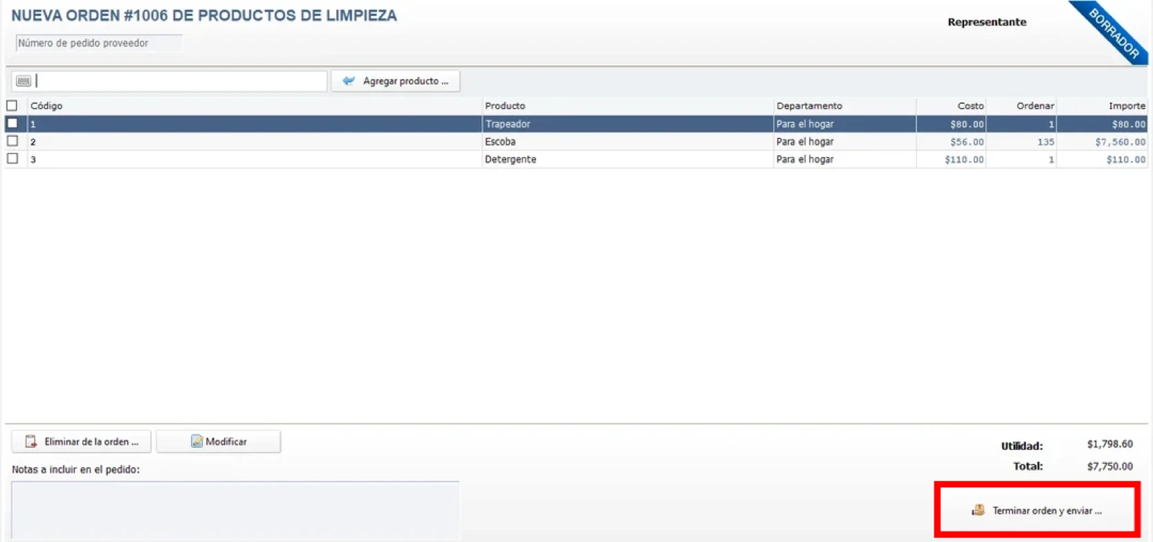The width and height of the screenshot is (1153, 542).
Task: Click the Agregar producto button
Action: pos(396,81)
